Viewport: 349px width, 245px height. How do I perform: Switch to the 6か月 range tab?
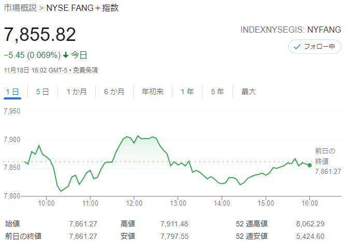(x=114, y=92)
